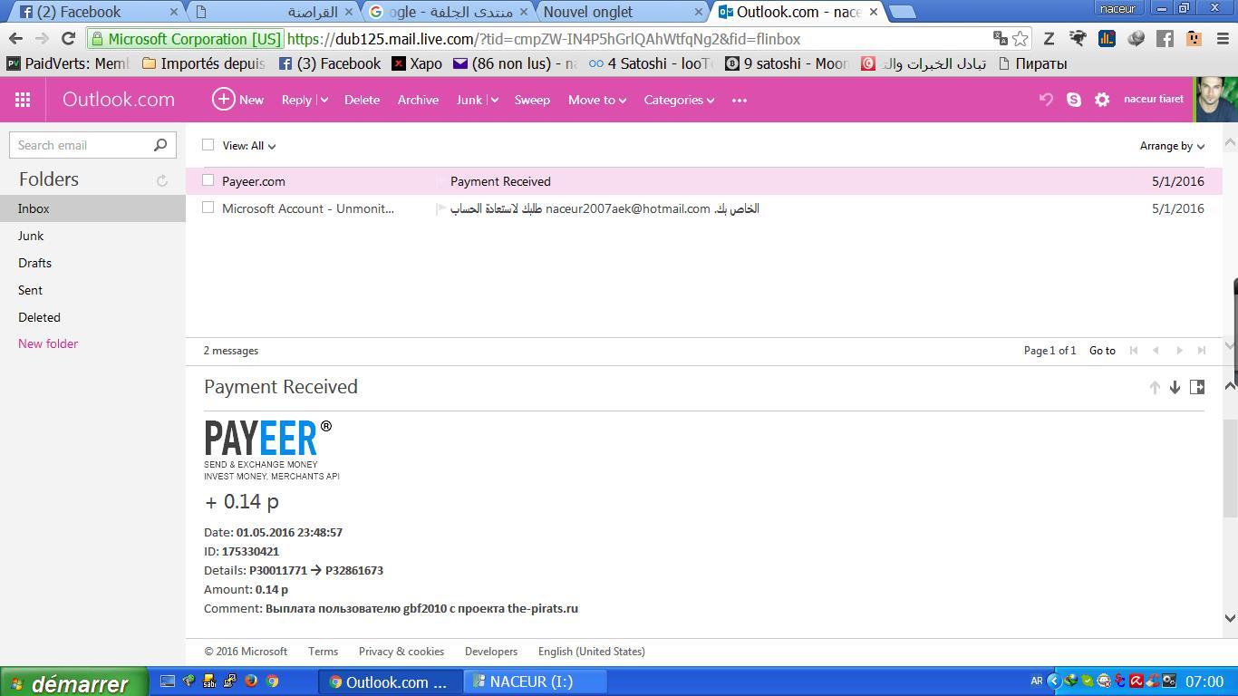The width and height of the screenshot is (1238, 696).
Task: Launch Firefox from quick launch
Action: [251, 681]
